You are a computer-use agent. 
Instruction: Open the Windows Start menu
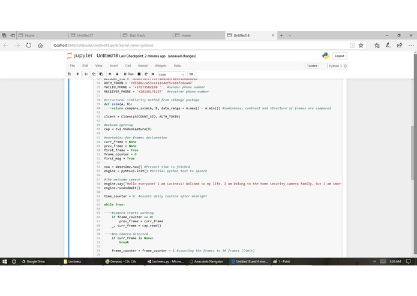pyautogui.click(x=5, y=261)
